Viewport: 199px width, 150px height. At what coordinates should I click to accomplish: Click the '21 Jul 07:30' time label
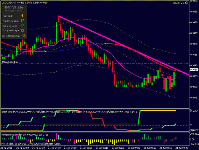[134, 148]
